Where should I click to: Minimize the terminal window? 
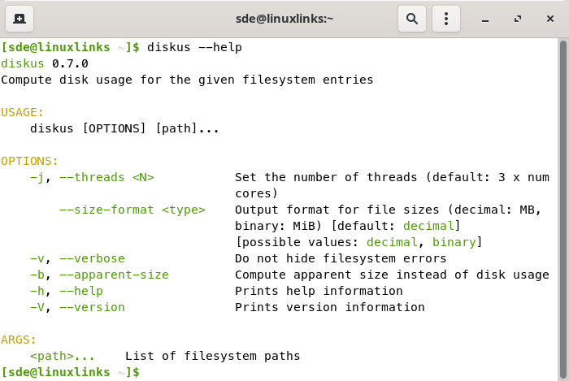[x=485, y=18]
